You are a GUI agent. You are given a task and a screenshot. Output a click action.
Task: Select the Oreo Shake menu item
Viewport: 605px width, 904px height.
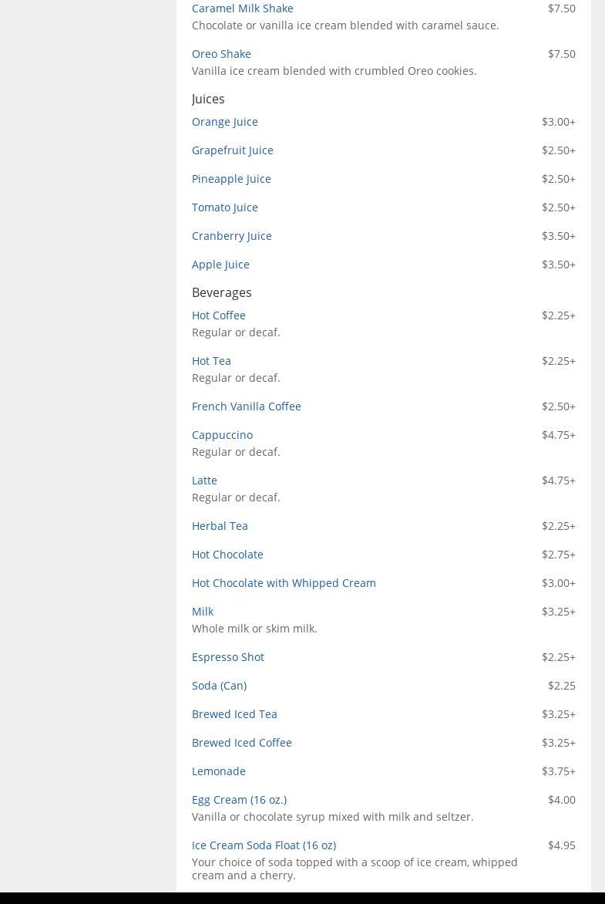pyautogui.click(x=221, y=54)
